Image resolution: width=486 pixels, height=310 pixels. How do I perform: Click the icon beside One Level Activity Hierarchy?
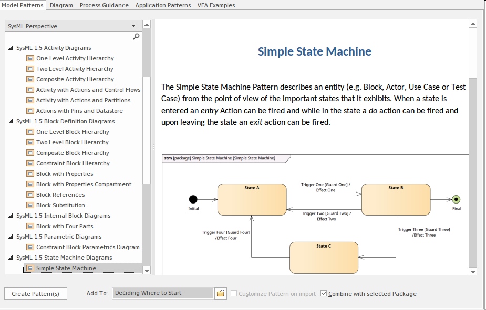tap(30, 58)
